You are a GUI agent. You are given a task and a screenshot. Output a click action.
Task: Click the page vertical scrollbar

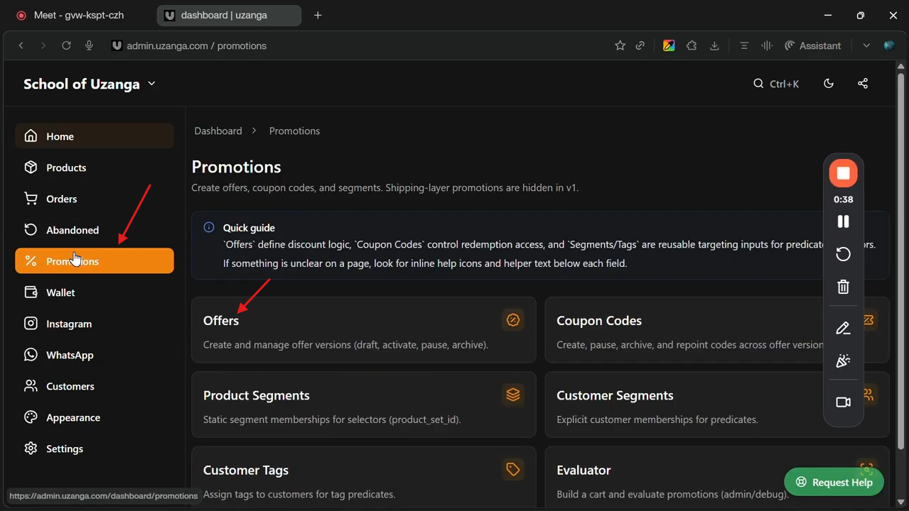coord(900,261)
